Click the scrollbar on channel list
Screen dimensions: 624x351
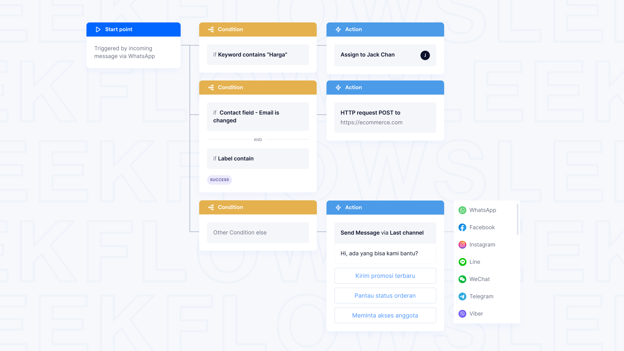[517, 219]
